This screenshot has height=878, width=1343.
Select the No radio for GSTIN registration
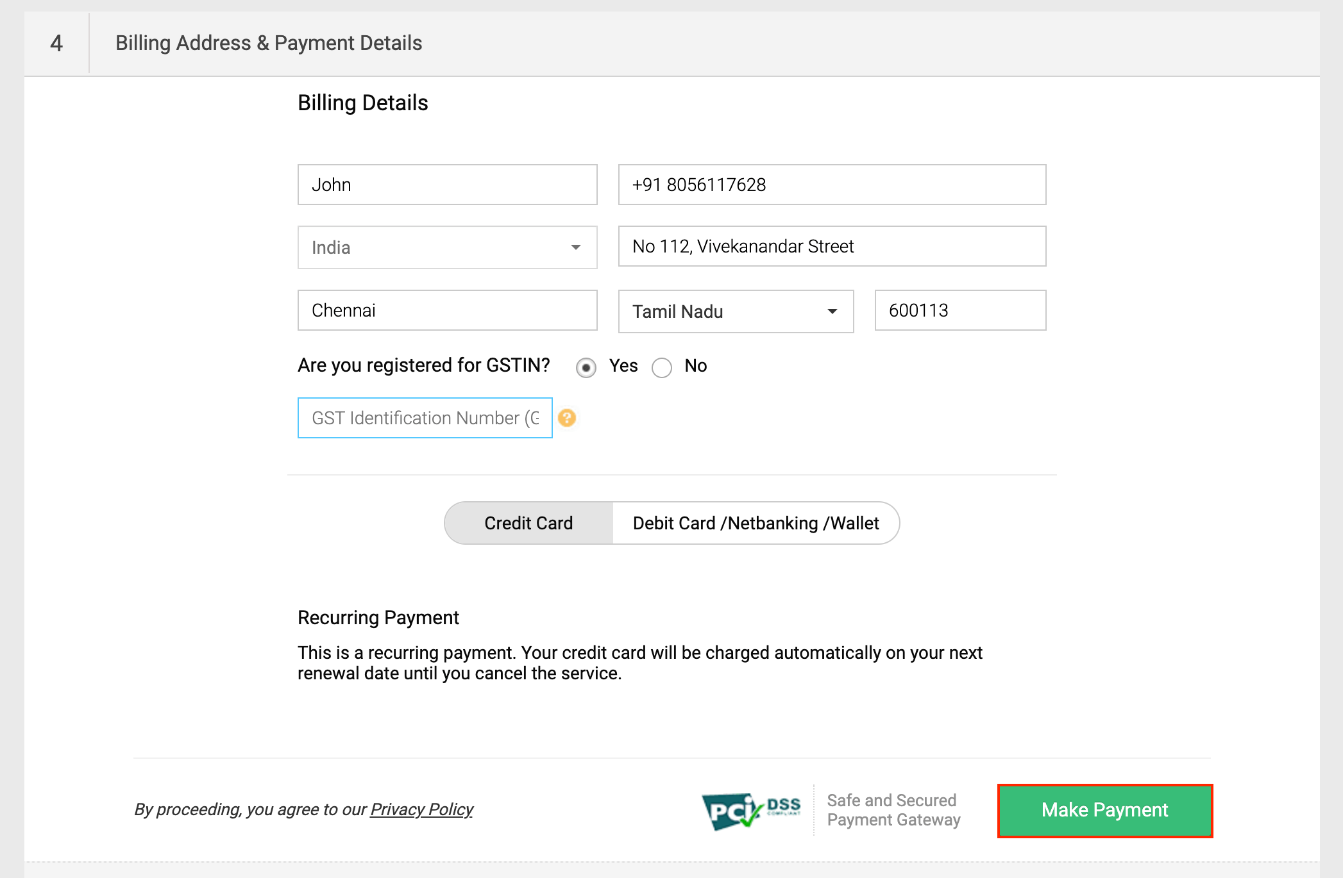coord(662,368)
